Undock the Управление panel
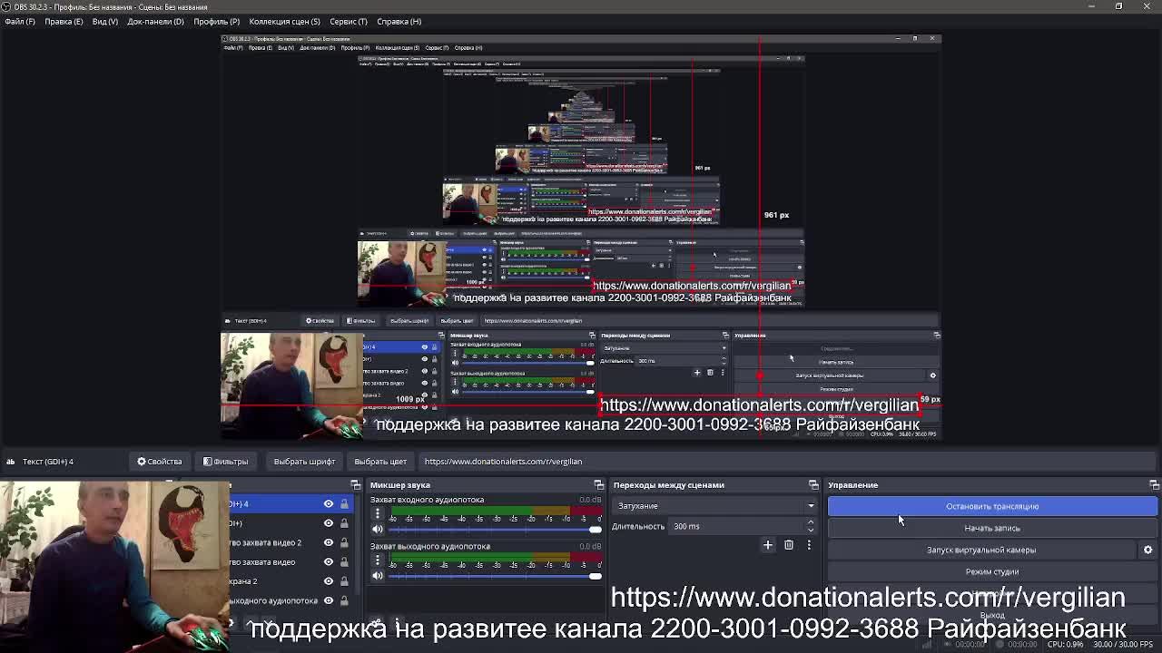Viewport: 1162px width, 653px height. 1154,485
